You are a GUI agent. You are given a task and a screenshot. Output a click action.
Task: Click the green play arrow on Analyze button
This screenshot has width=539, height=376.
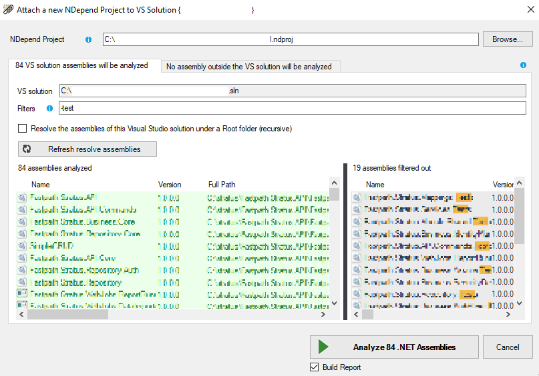coord(323,347)
